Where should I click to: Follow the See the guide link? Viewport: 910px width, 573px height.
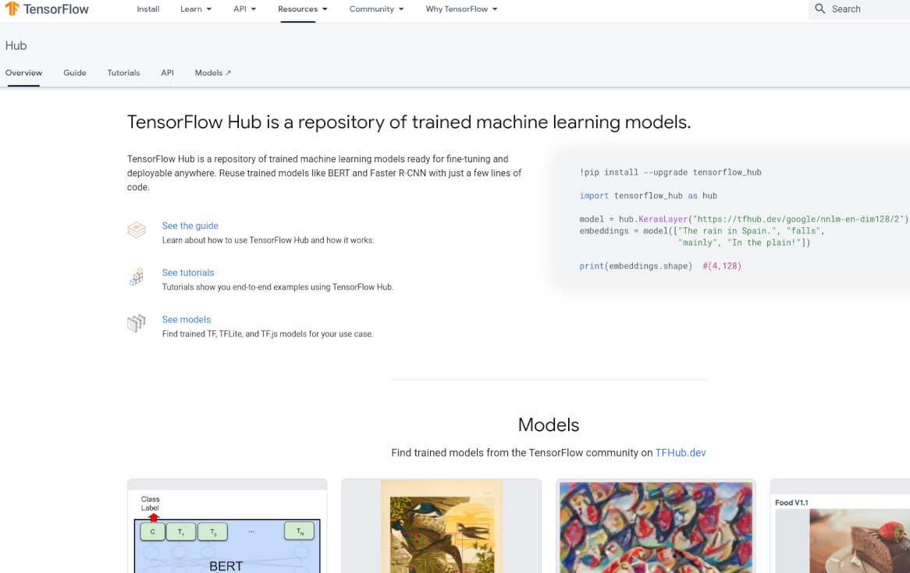(x=190, y=226)
